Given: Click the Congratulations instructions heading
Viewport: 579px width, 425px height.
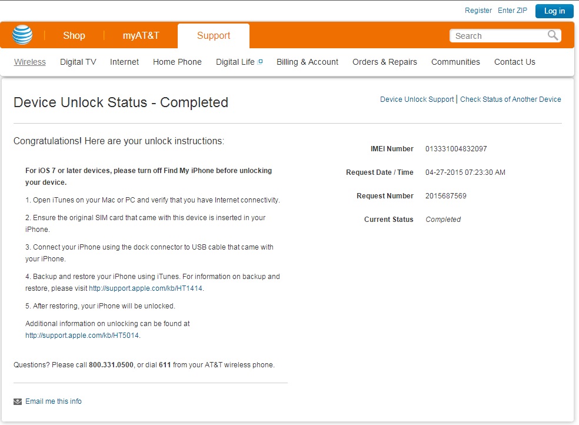Looking at the screenshot, I should point(119,141).
